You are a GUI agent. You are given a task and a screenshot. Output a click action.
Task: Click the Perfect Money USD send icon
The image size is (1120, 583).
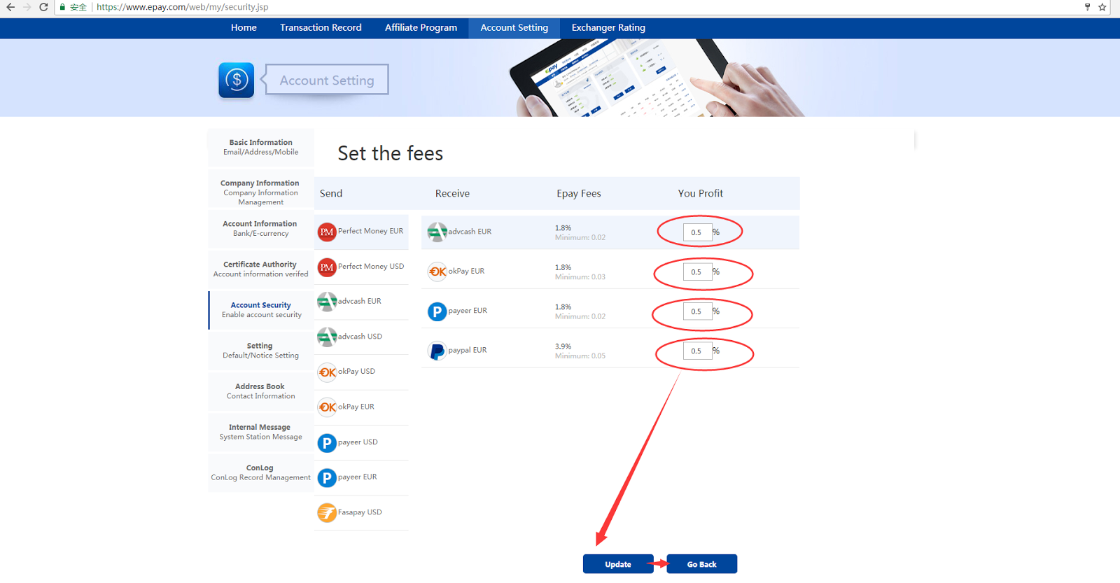[x=327, y=267]
